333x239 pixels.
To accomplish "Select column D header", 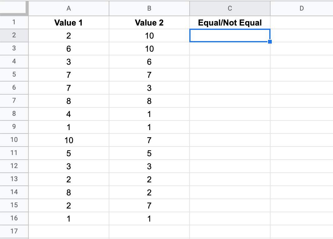I will point(301,9).
